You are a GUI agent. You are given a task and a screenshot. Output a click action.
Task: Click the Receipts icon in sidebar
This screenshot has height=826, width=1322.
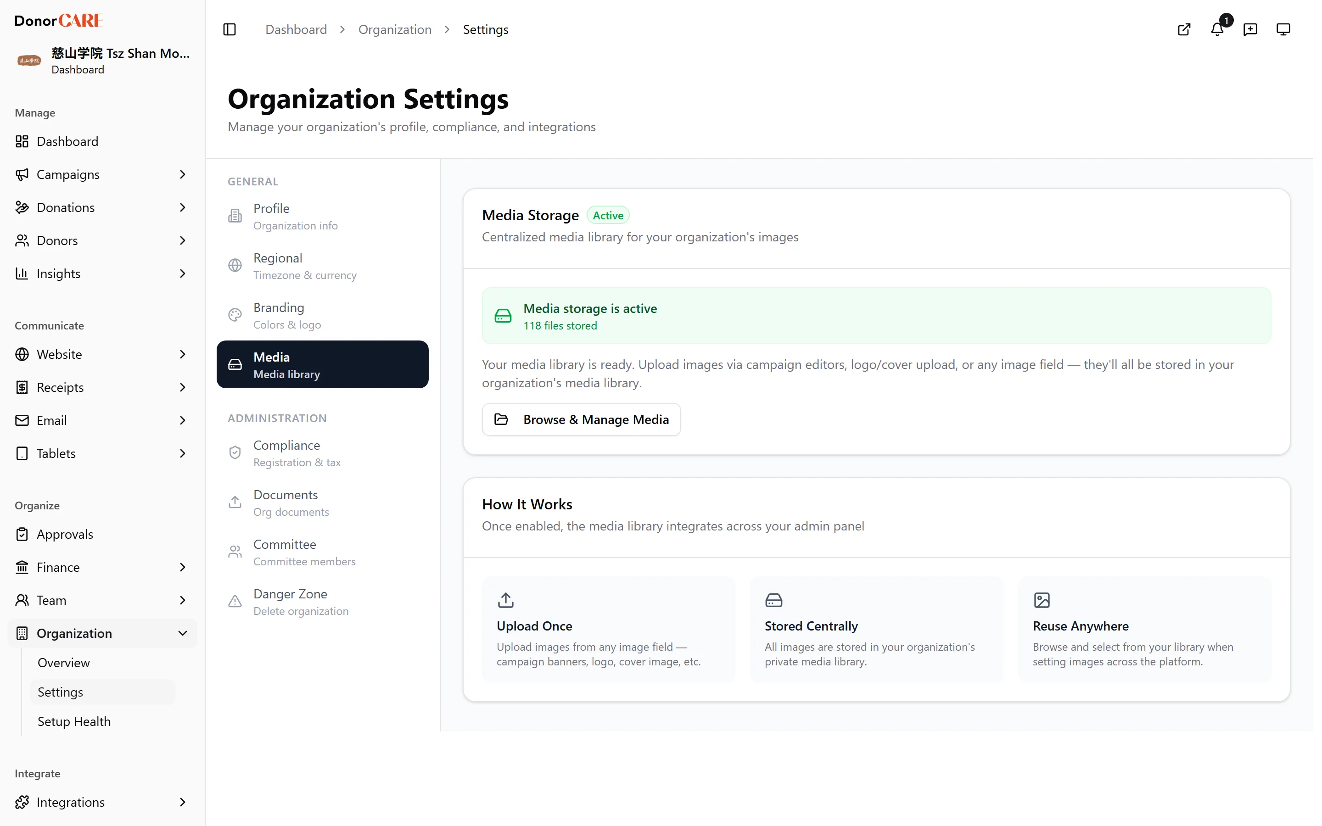[x=22, y=387]
